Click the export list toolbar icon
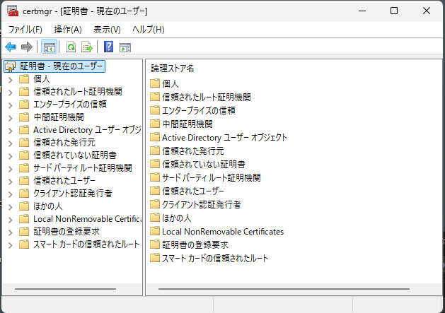This screenshot has width=445, height=313. pyautogui.click(x=87, y=47)
